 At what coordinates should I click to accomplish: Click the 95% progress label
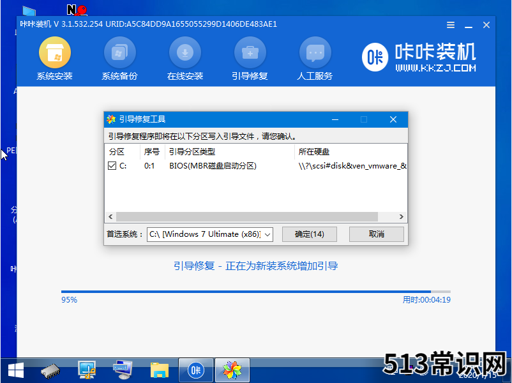69,300
